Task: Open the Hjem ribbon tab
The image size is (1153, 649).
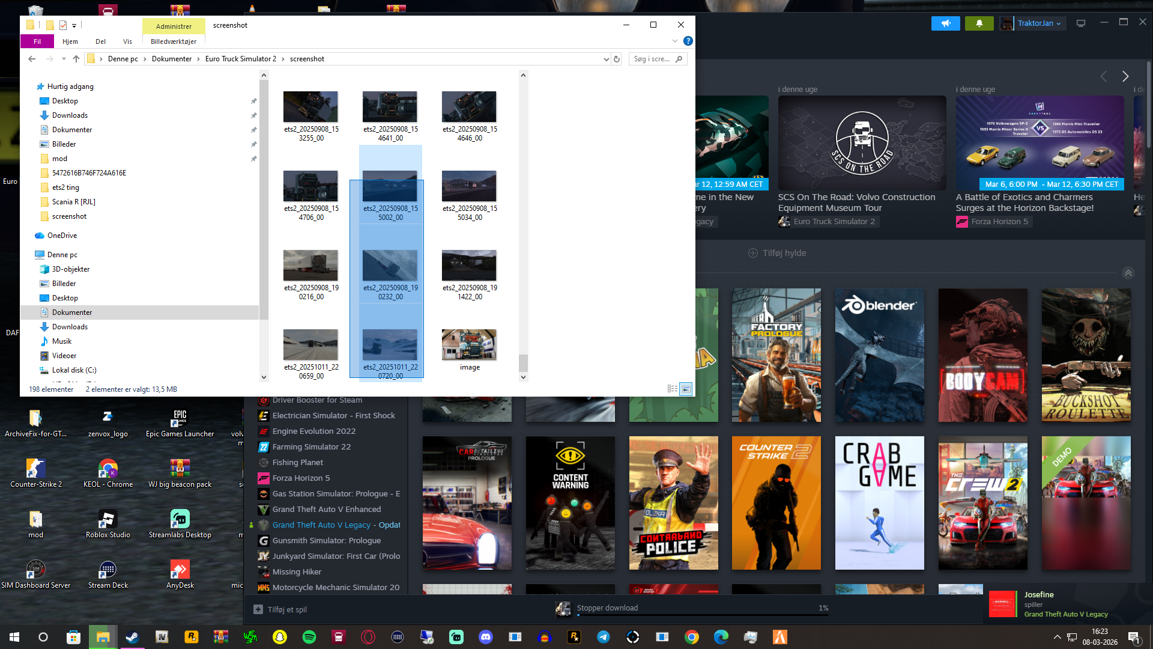Action: [70, 41]
